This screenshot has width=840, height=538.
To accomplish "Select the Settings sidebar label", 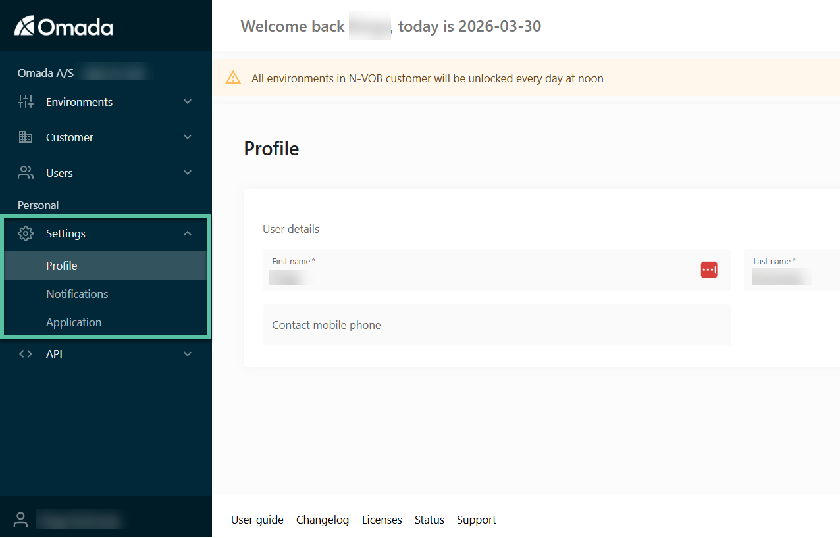I will pyautogui.click(x=66, y=233).
